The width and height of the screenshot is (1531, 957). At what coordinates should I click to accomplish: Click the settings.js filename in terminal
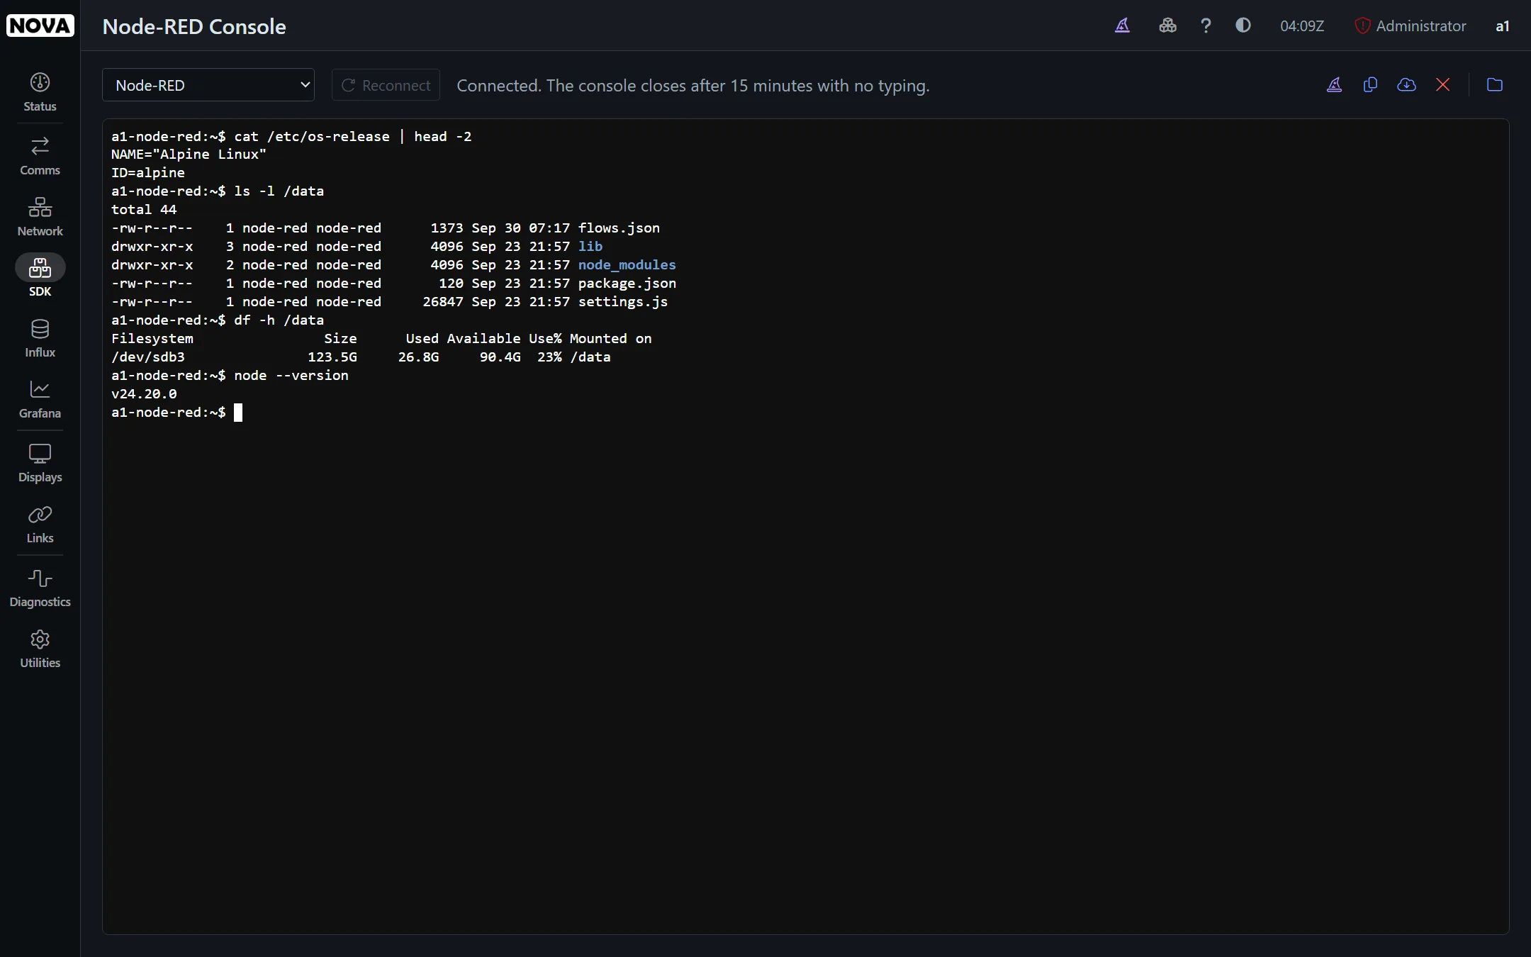point(622,301)
